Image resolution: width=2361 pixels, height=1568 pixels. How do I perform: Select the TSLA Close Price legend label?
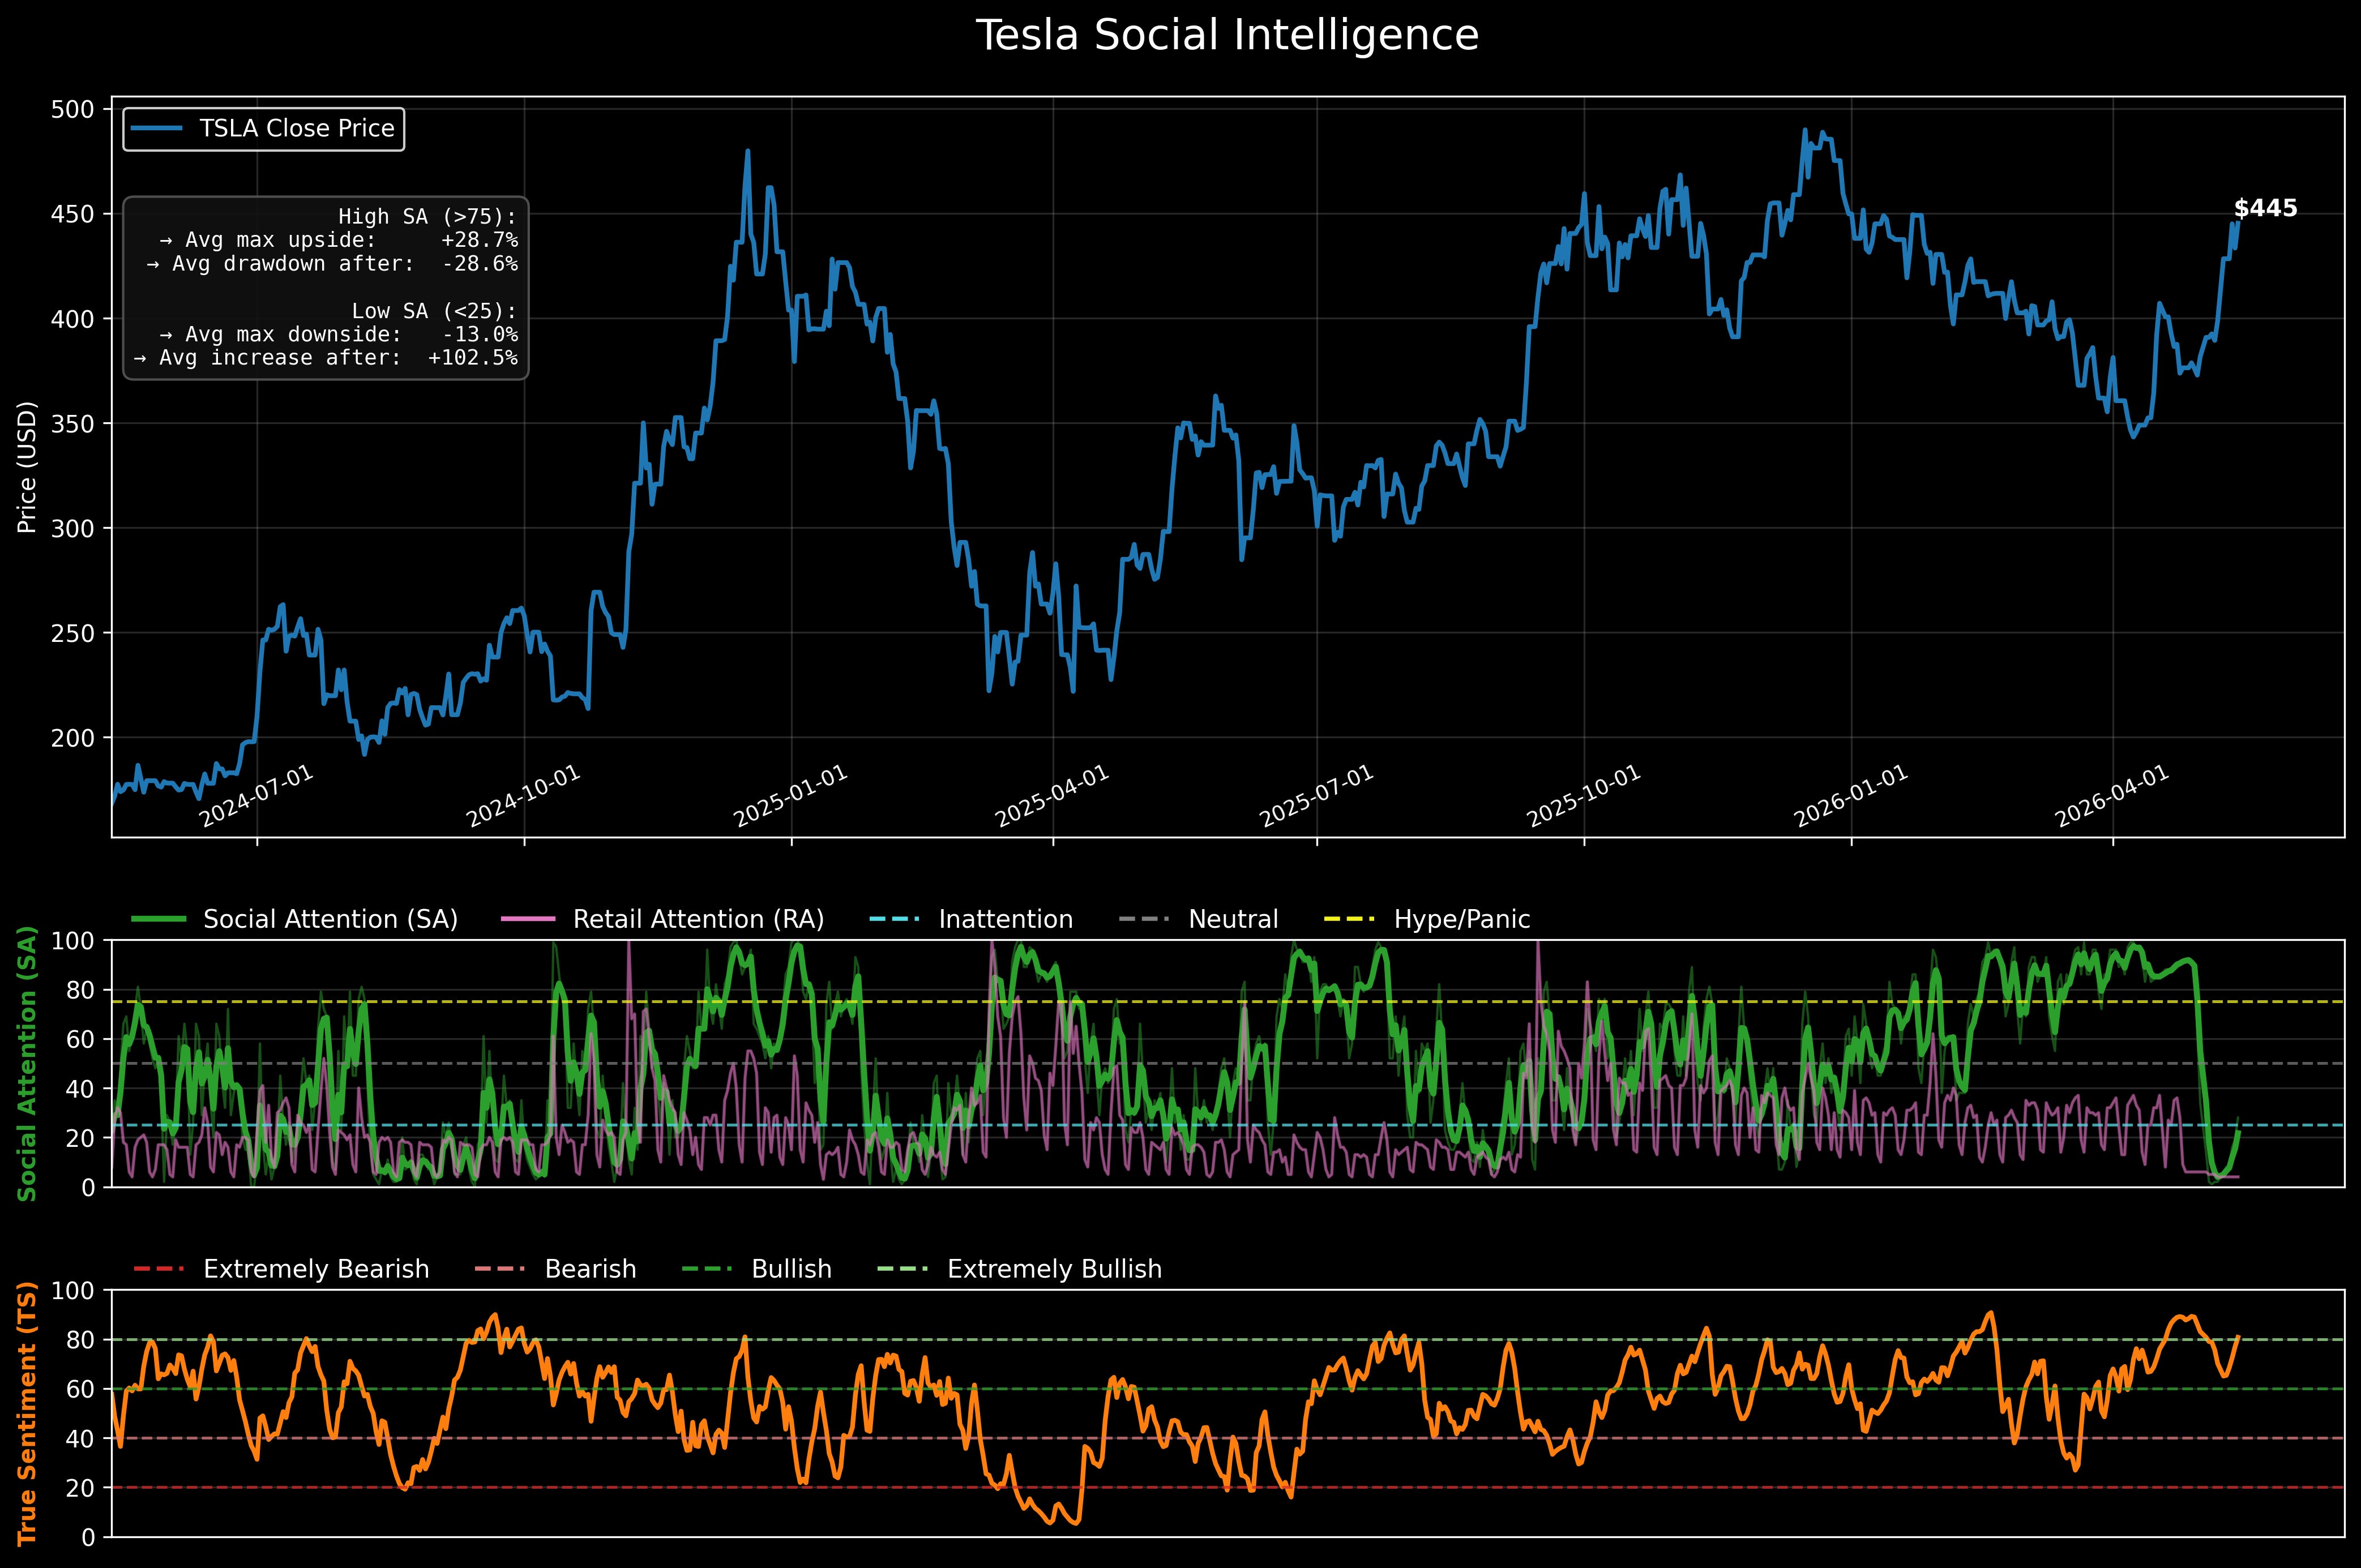[x=297, y=129]
